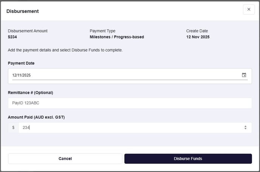Viewport: 260px width, 172px height.
Task: Click into the Amount Paid input field
Action: tap(128, 128)
